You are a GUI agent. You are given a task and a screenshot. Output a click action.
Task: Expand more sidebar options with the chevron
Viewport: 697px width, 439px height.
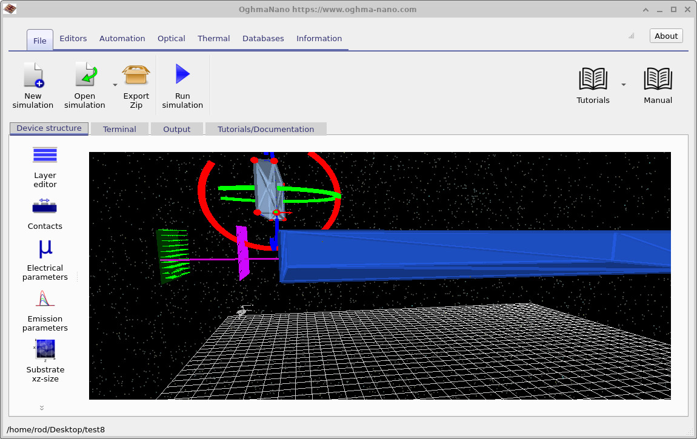[42, 408]
